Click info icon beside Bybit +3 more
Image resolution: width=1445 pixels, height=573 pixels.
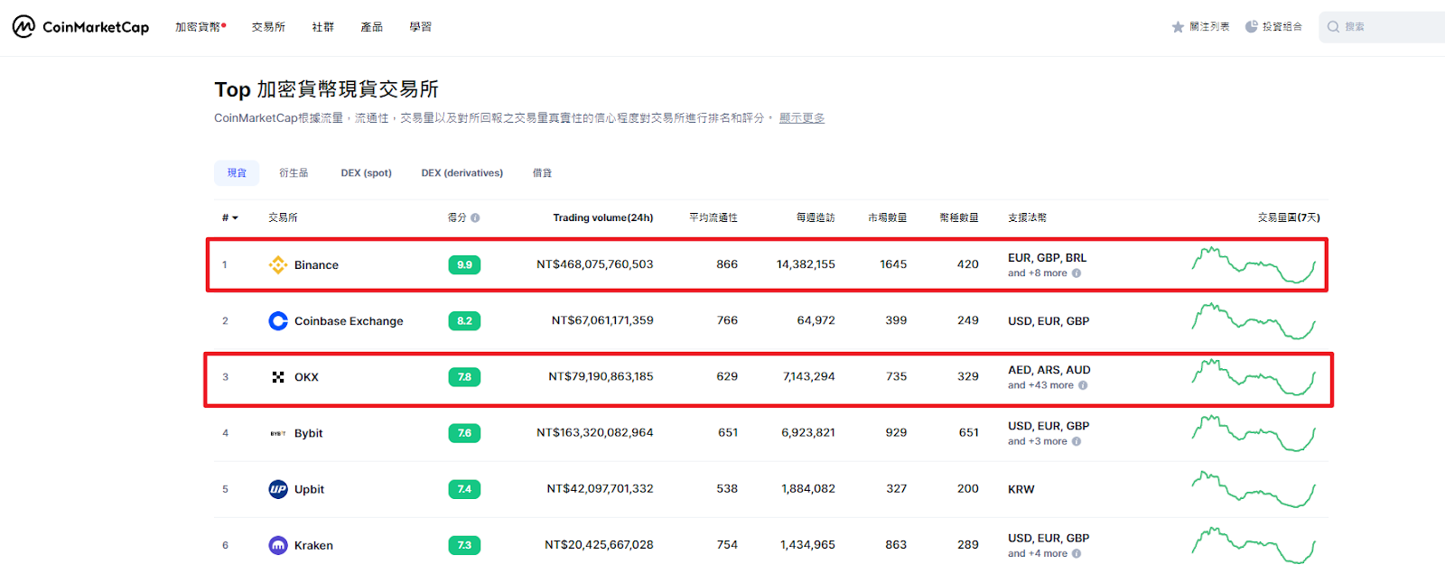tap(1077, 441)
